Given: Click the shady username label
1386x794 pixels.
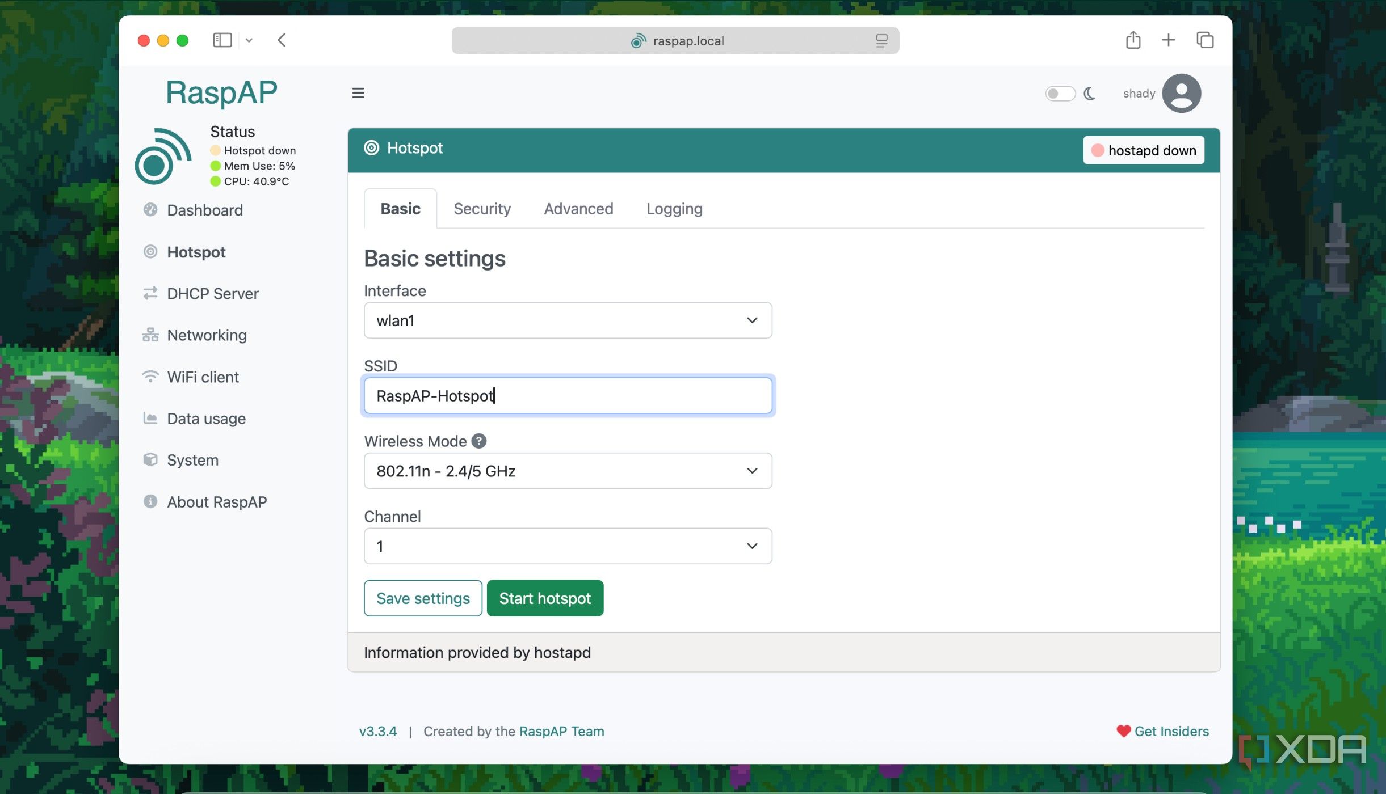Looking at the screenshot, I should pyautogui.click(x=1139, y=93).
